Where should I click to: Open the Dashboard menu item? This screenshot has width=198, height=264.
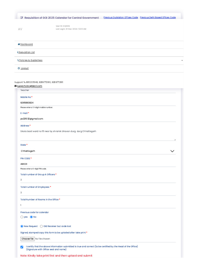tap(27, 44)
